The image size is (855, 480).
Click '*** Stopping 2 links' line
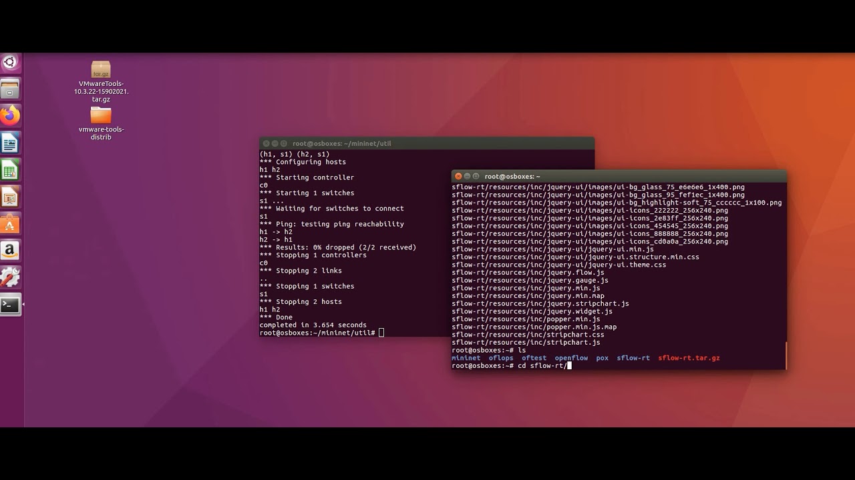click(301, 271)
